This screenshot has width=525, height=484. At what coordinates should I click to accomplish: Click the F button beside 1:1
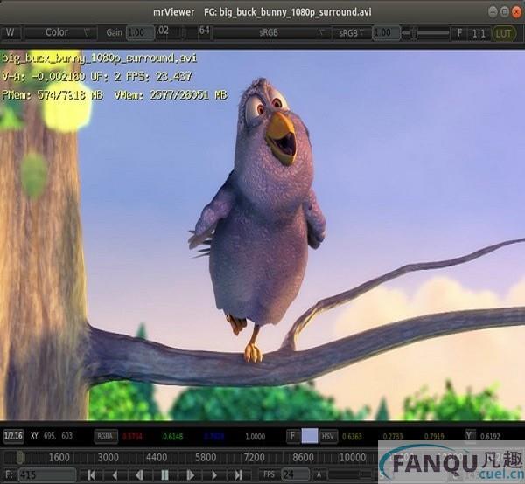click(459, 33)
